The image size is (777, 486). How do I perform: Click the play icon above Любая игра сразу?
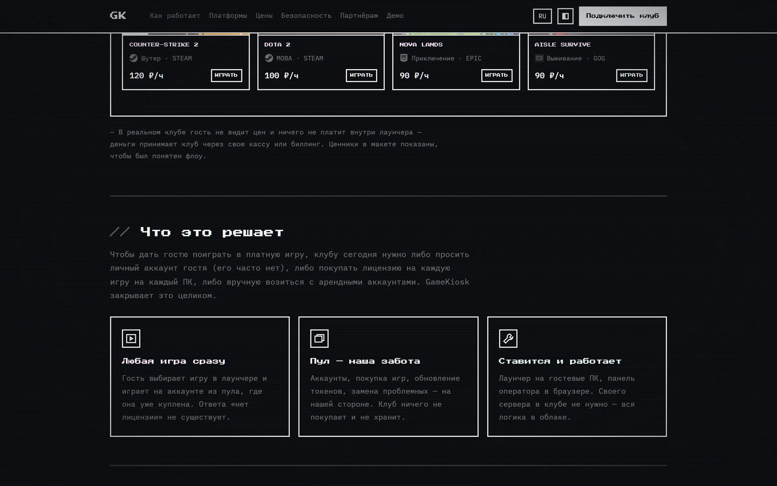pyautogui.click(x=131, y=339)
